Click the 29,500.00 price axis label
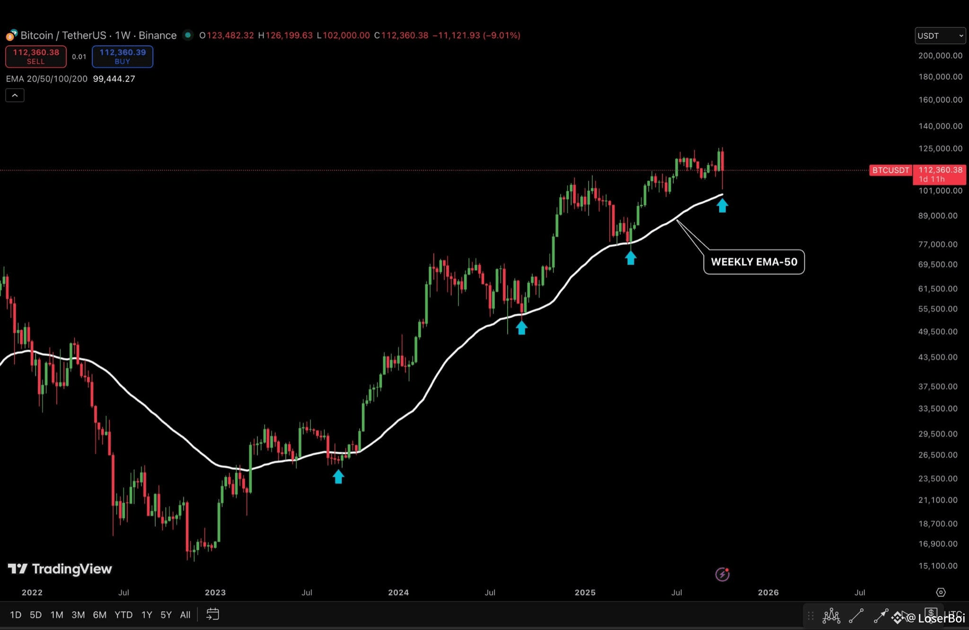Screen dimensions: 969x630 click(938, 434)
